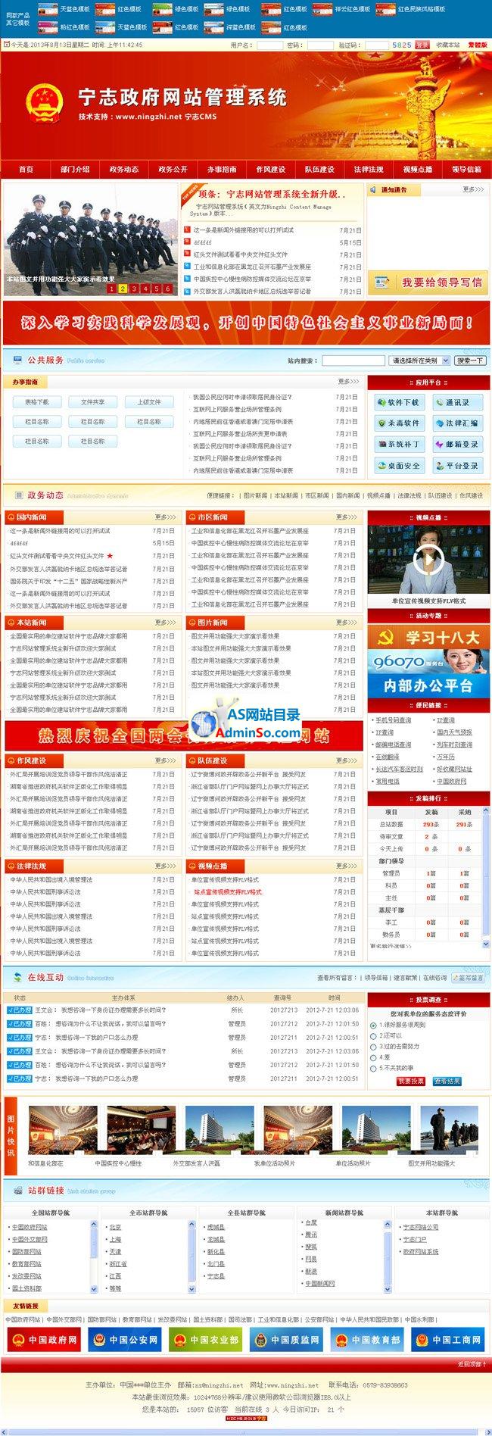This screenshot has height=1436, width=492.
Task: Click the 繁體版 traditional Chinese link
Action: (477, 45)
